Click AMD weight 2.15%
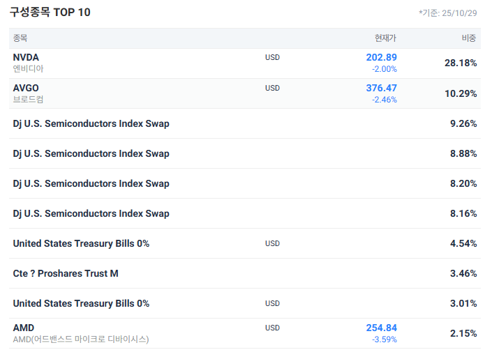 [463, 333]
